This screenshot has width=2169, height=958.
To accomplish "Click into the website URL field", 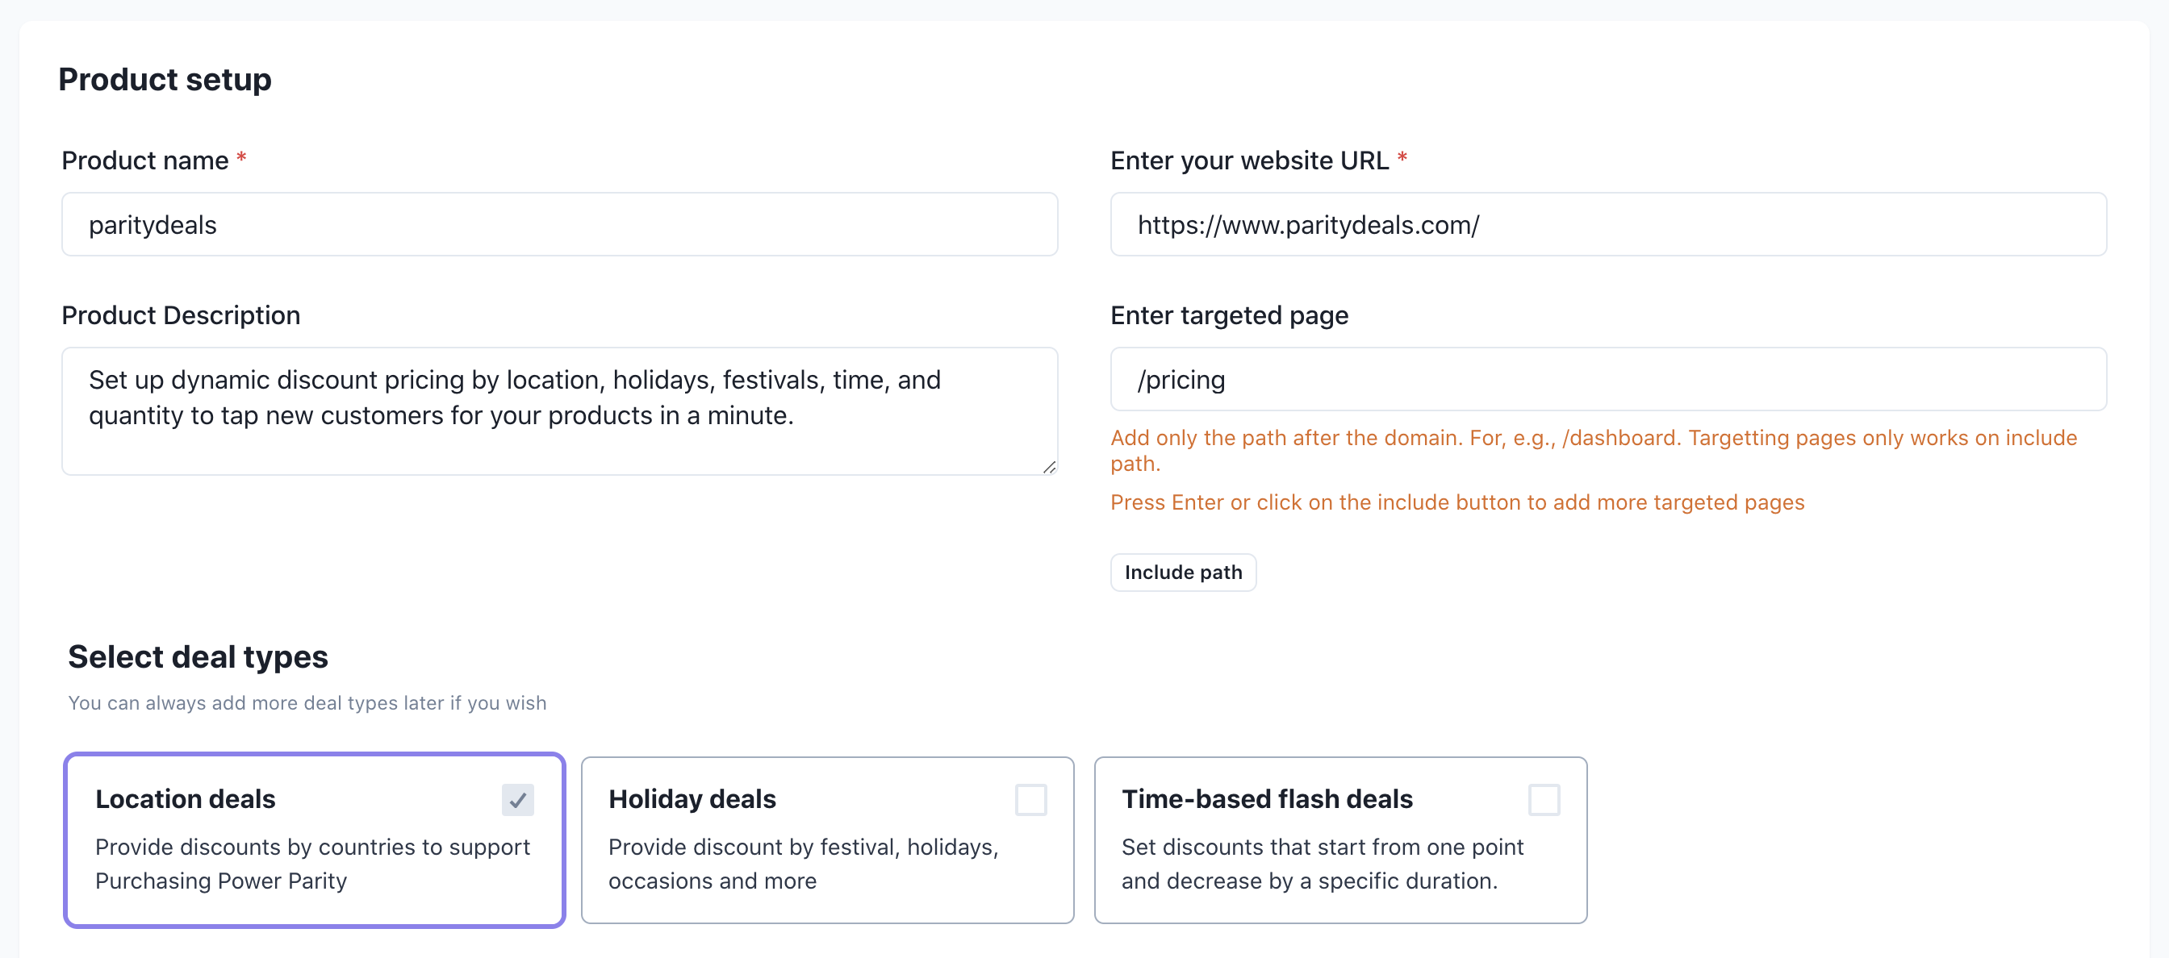I will pyautogui.click(x=1607, y=225).
